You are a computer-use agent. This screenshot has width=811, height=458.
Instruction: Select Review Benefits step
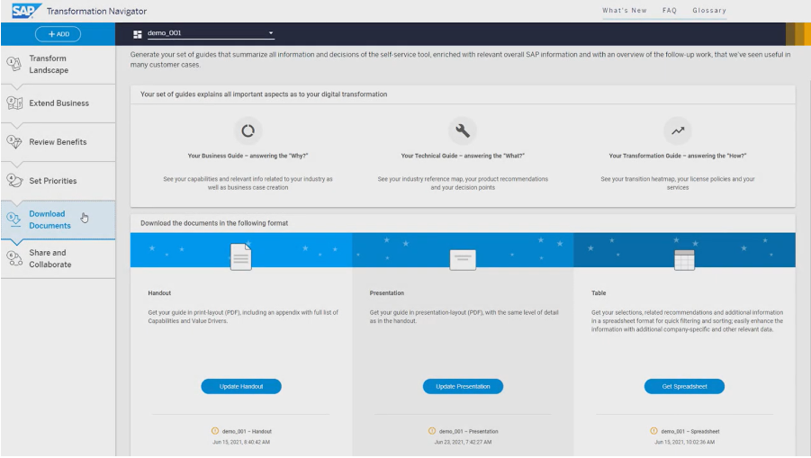pyautogui.click(x=58, y=142)
